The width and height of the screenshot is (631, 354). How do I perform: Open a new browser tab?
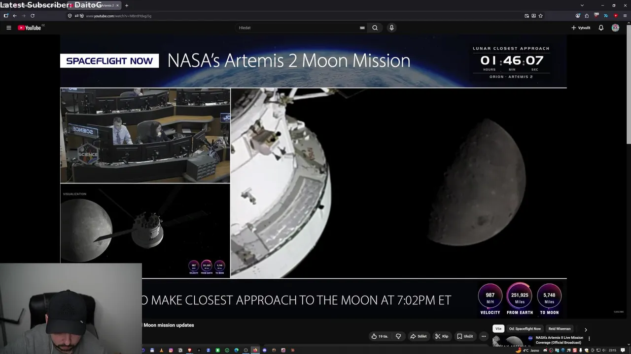point(127,5)
